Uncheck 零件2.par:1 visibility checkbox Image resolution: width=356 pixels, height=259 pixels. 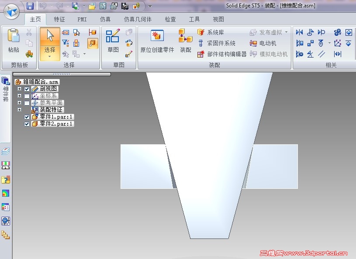(x=27, y=124)
